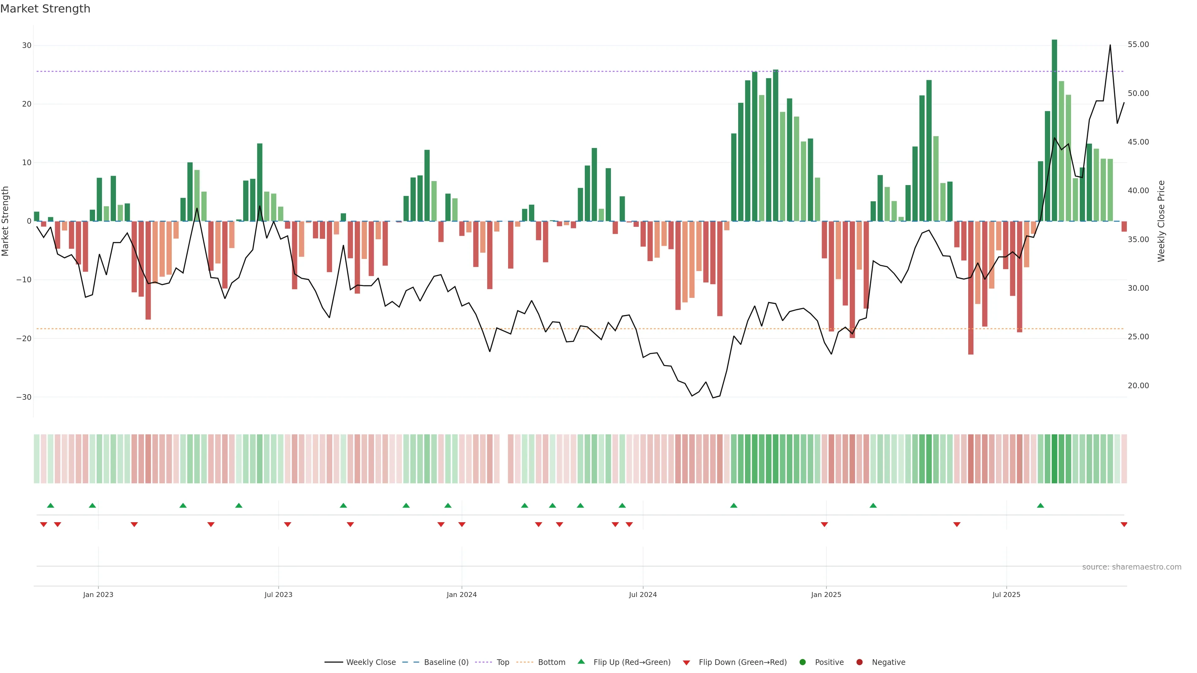The height and width of the screenshot is (673, 1197).
Task: Click the Jan 2023 x-axis label
Action: pyautogui.click(x=98, y=594)
